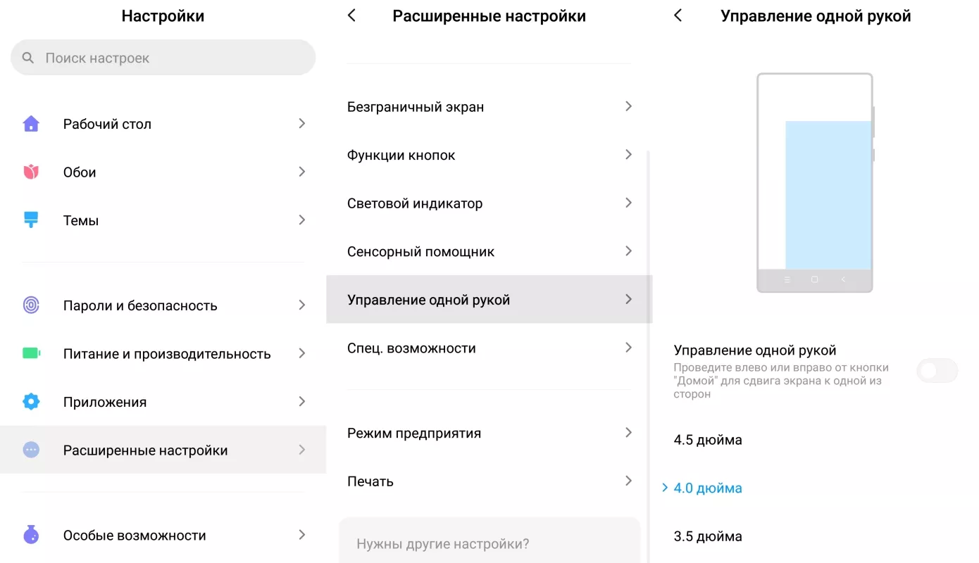
Task: Open the Печать settings item
Action: pos(489,481)
